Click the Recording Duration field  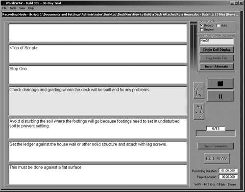(x=228, y=171)
